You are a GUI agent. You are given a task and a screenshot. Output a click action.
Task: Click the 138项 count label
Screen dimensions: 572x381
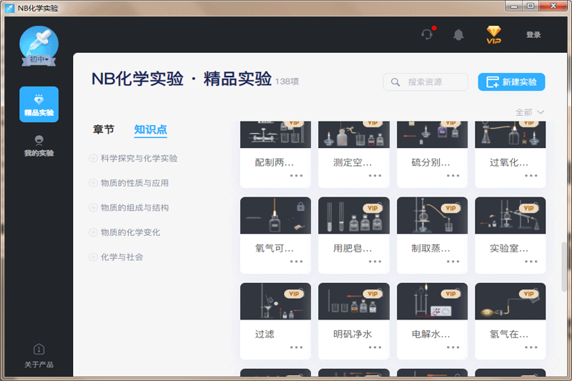287,81
